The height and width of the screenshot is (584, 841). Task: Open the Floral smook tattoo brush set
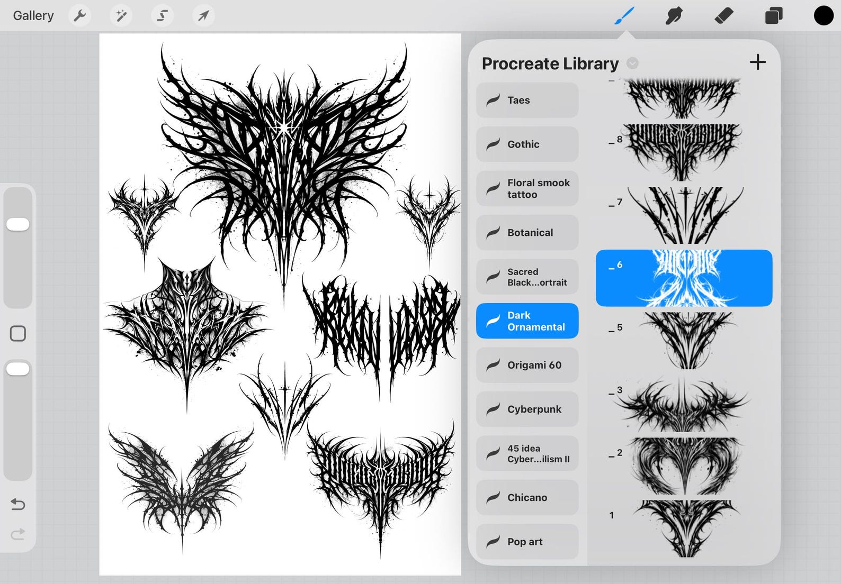527,188
